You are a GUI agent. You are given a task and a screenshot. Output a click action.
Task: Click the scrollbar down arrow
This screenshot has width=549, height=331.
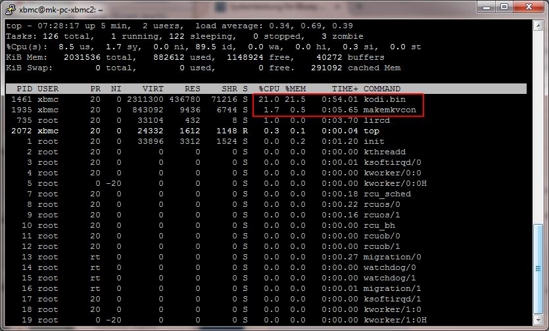tap(538, 319)
